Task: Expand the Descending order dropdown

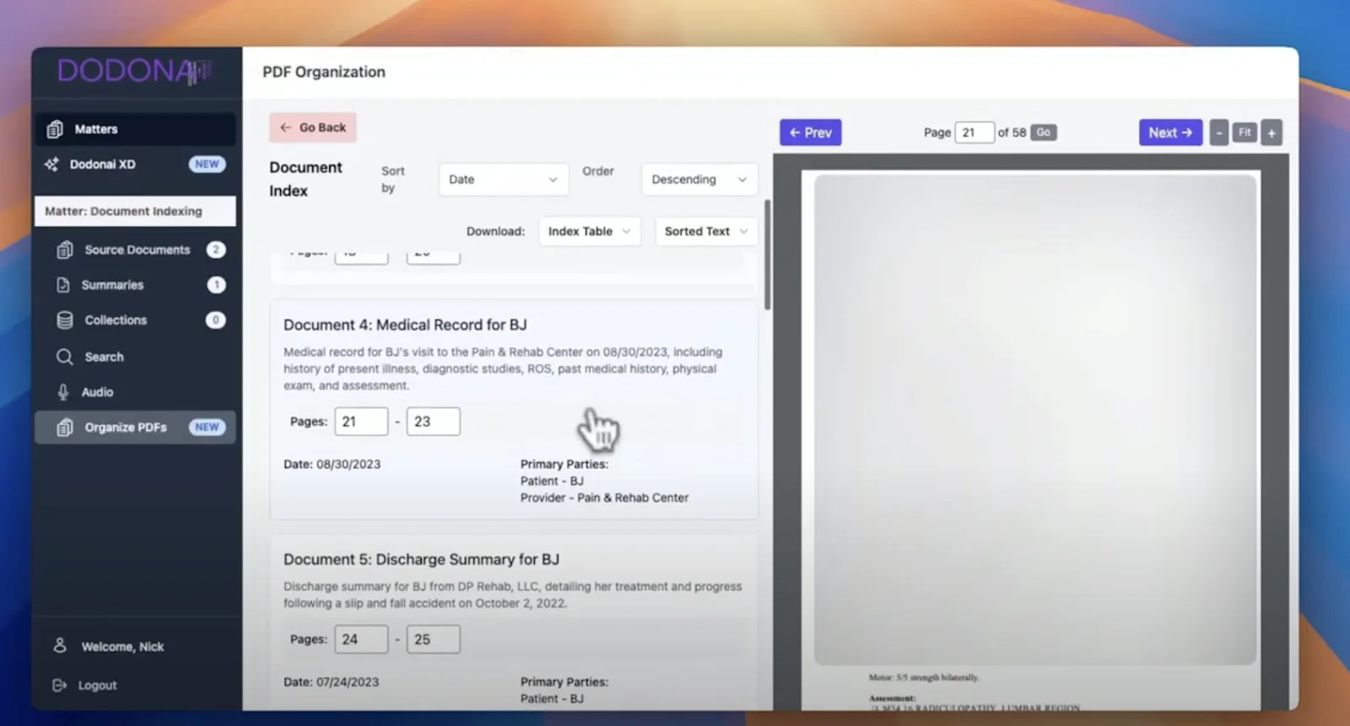Action: 699,180
